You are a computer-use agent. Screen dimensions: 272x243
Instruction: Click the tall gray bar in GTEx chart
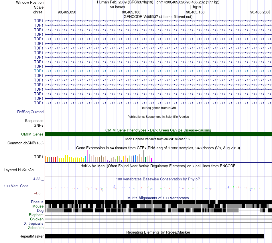(x=144, y=156)
